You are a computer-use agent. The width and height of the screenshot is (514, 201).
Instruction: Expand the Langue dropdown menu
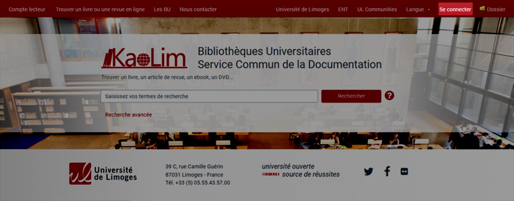(418, 9)
